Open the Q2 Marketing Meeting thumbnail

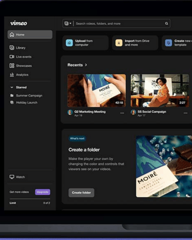click(96, 91)
